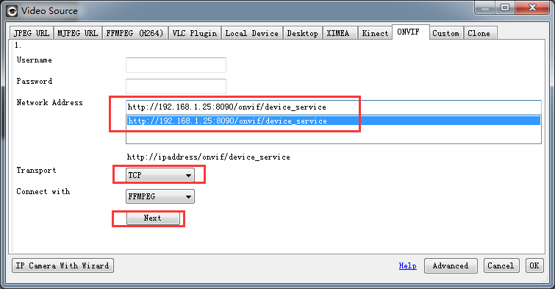The height and width of the screenshot is (289, 555).
Task: Launch IP Camera With Wizard
Action: click(x=62, y=265)
